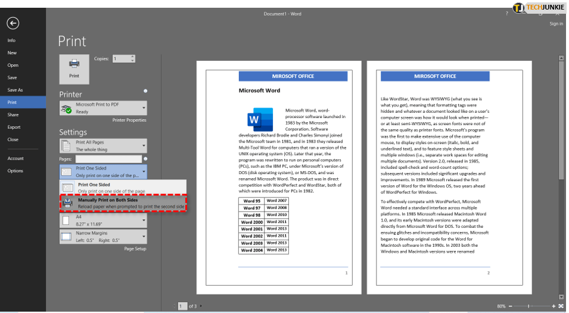The height and width of the screenshot is (313, 569).
Task: Click the Sign in link
Action: (x=556, y=24)
